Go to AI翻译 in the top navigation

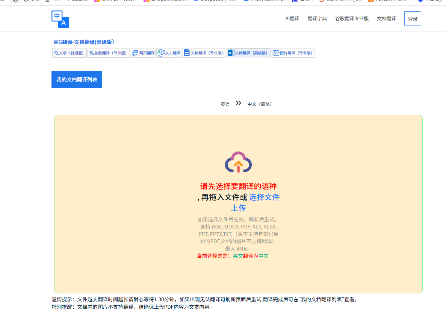292,19
